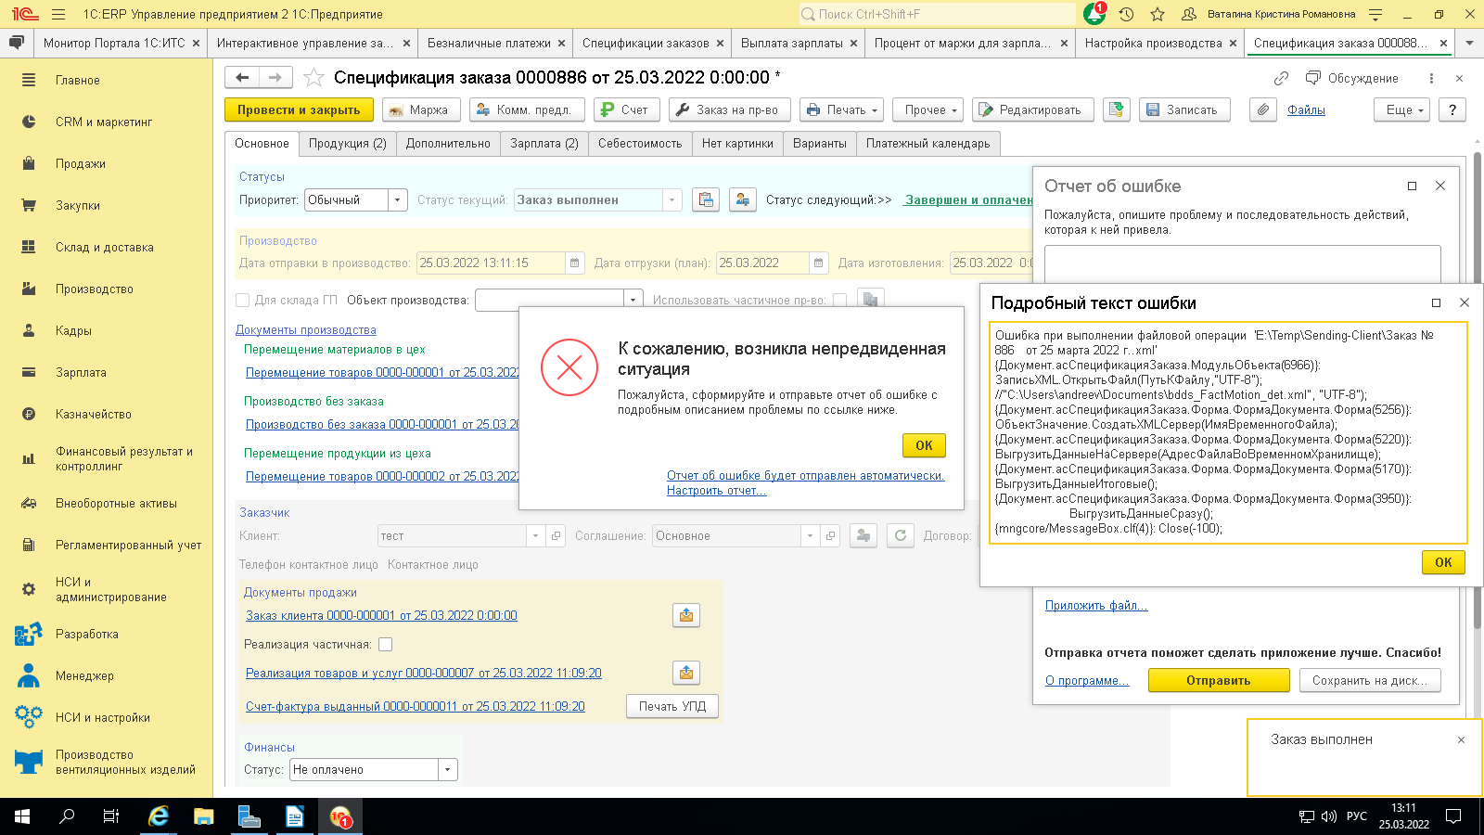Switch to Безналичные платежи window tab
The width and height of the screenshot is (1484, 835).
(x=489, y=44)
